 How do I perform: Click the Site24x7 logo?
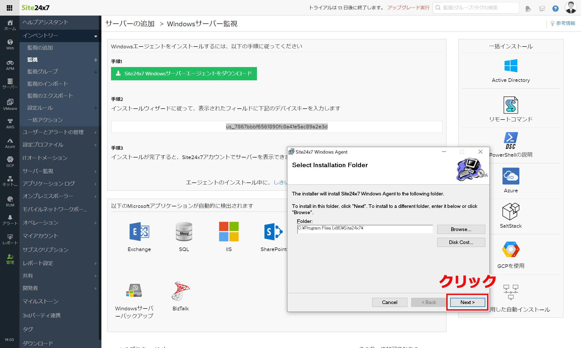click(x=35, y=8)
